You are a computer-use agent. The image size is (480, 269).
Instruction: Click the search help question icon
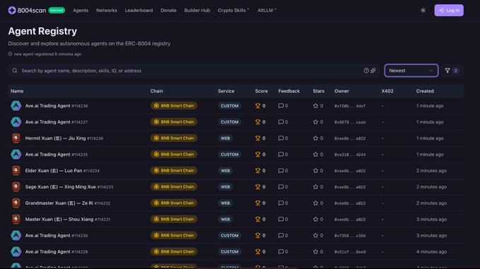[x=366, y=71]
